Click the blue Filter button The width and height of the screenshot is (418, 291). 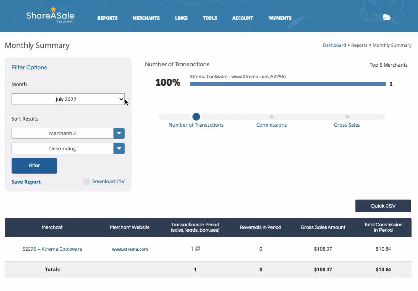[x=34, y=165]
